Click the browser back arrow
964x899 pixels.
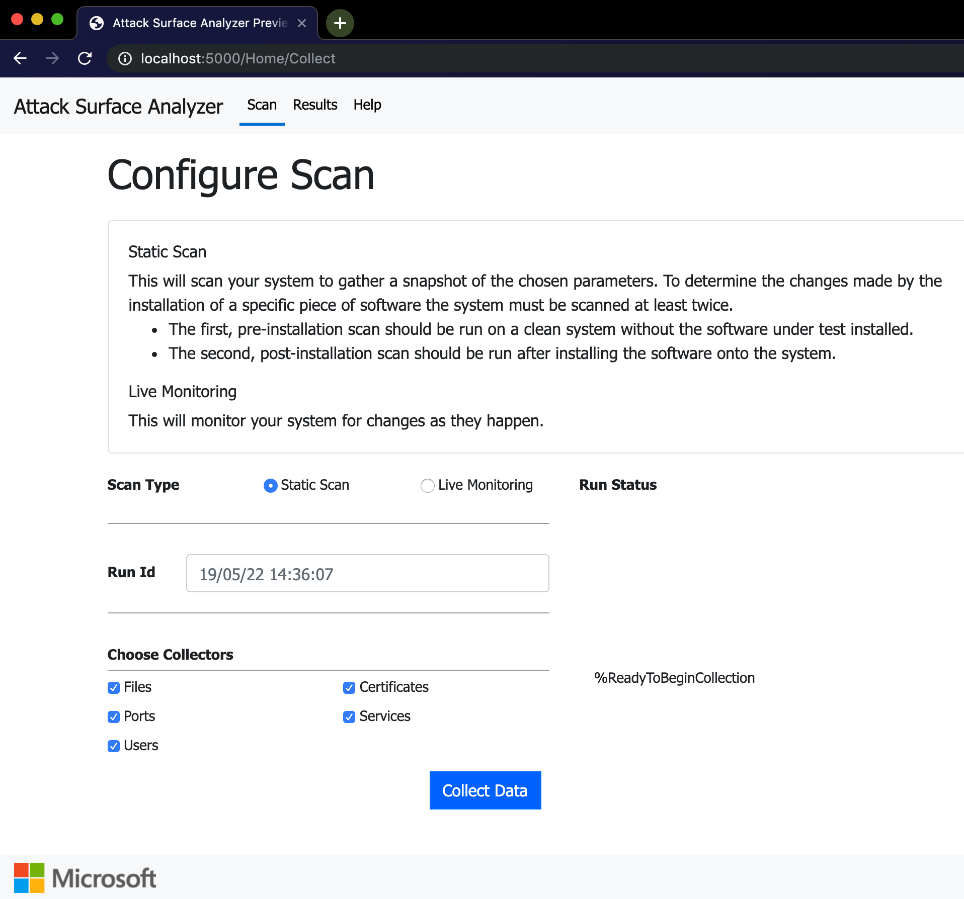[20, 58]
